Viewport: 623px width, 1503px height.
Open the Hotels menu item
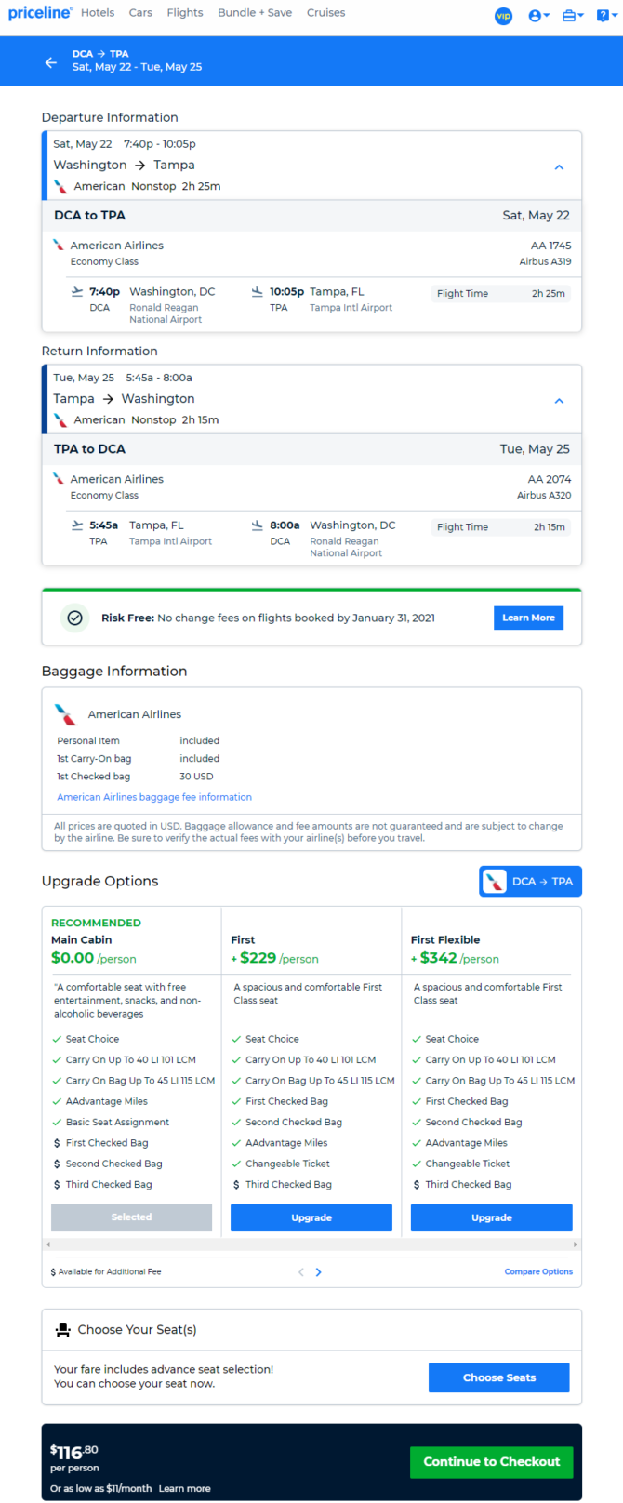coord(98,13)
